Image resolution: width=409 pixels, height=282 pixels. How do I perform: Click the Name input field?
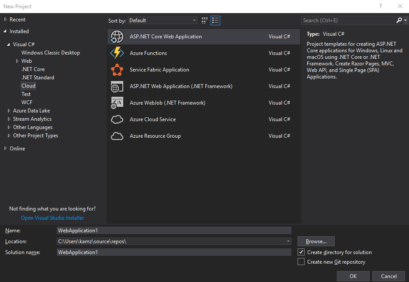pyautogui.click(x=174, y=231)
